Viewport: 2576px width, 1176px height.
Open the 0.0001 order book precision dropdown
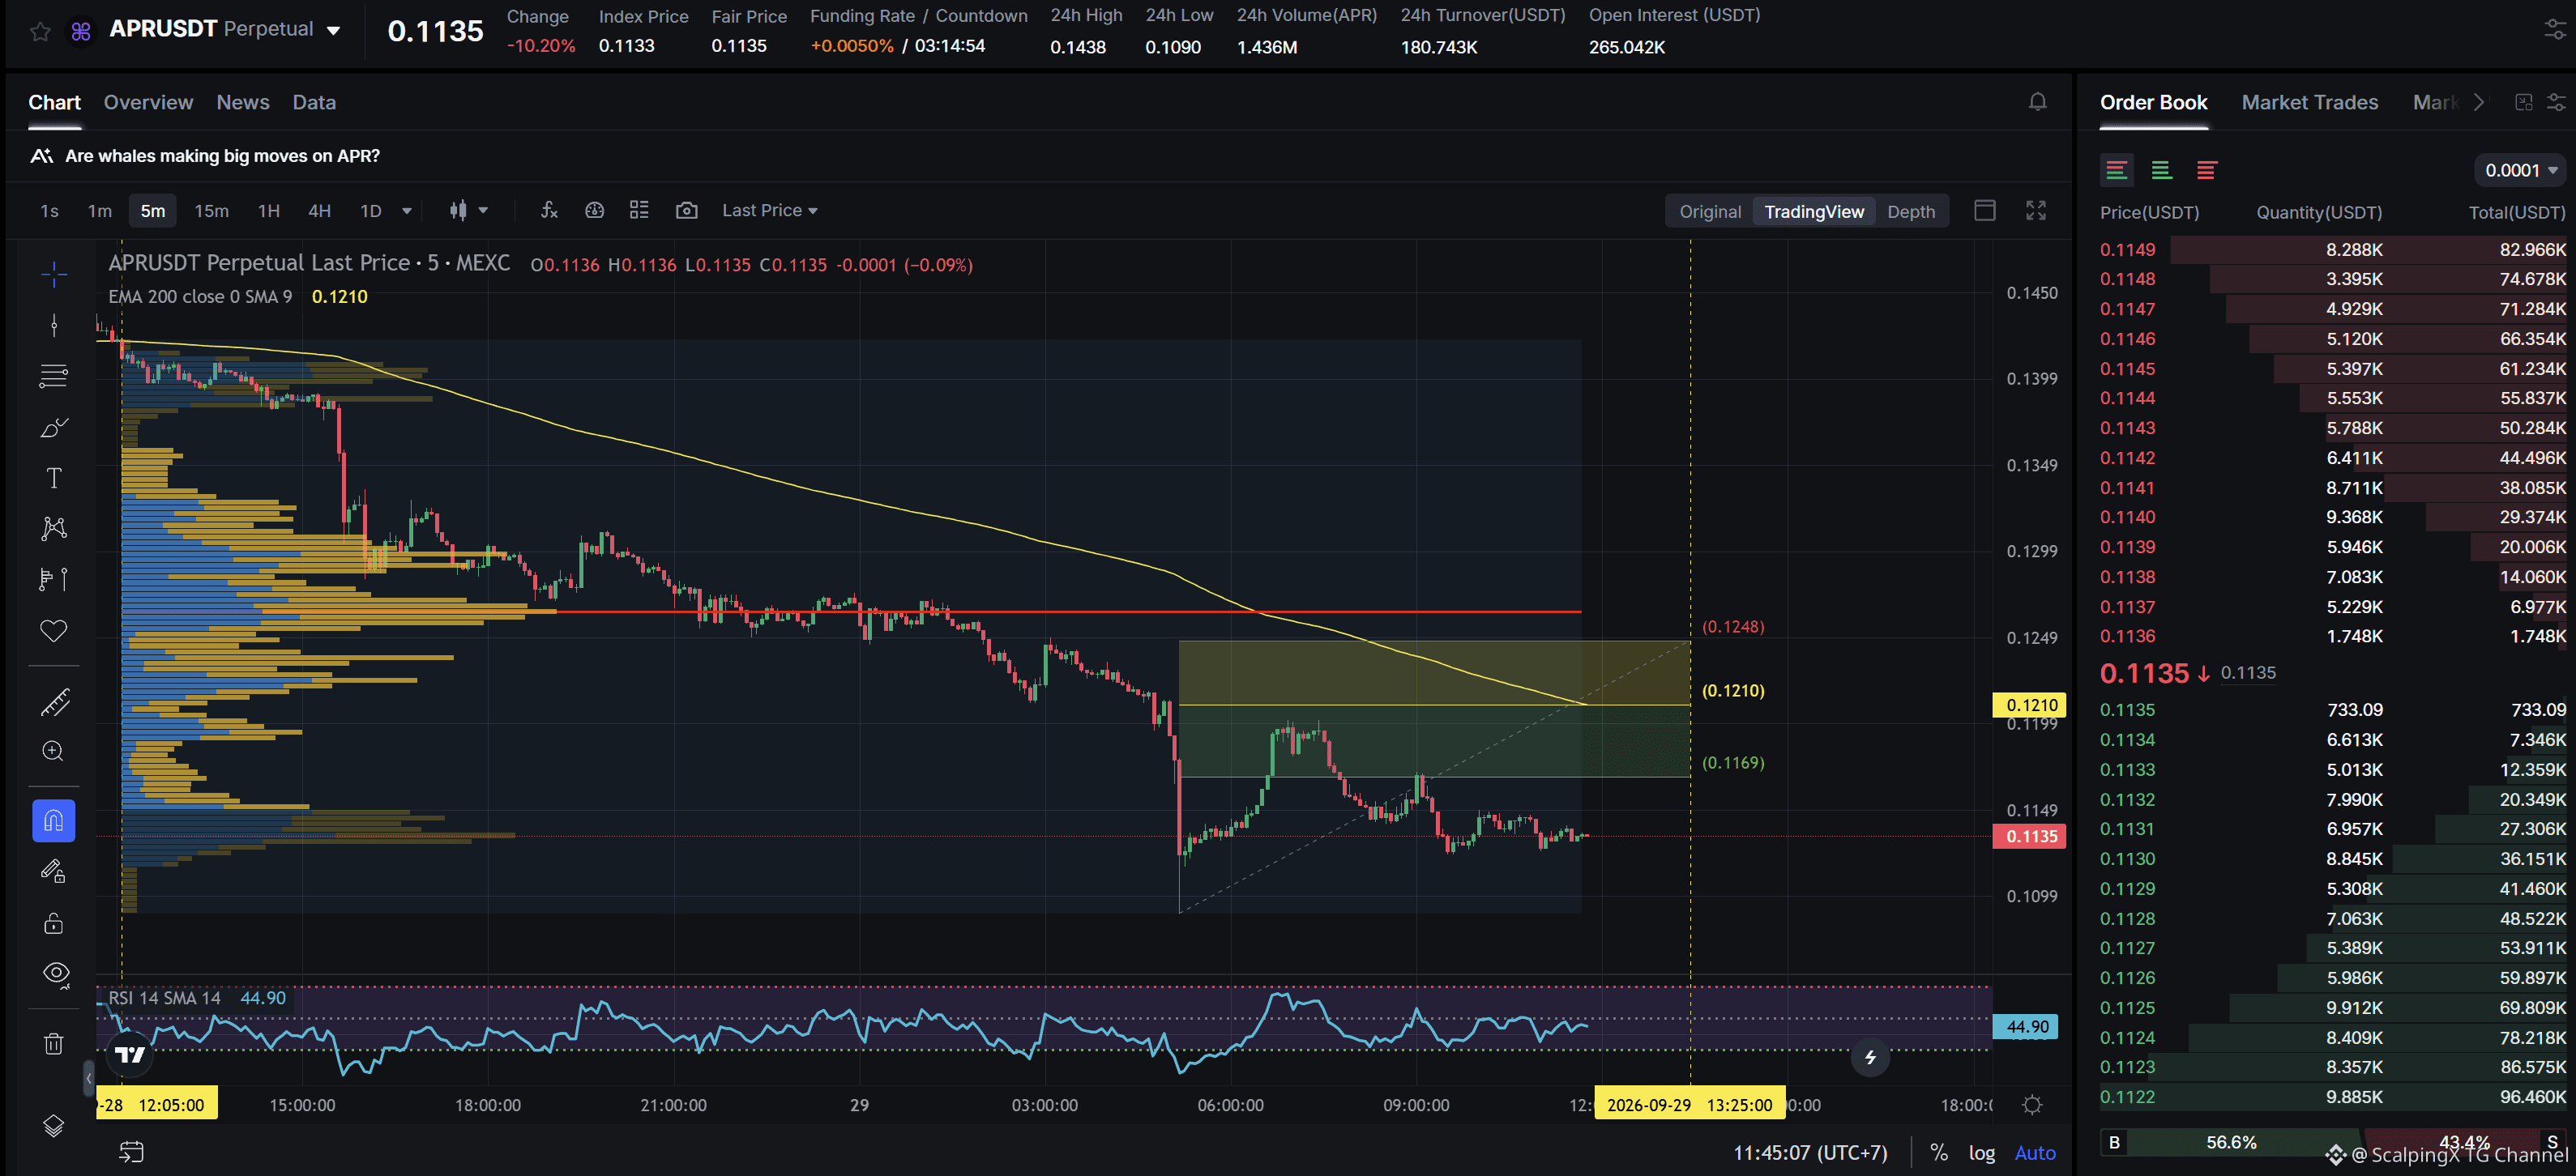(2521, 171)
